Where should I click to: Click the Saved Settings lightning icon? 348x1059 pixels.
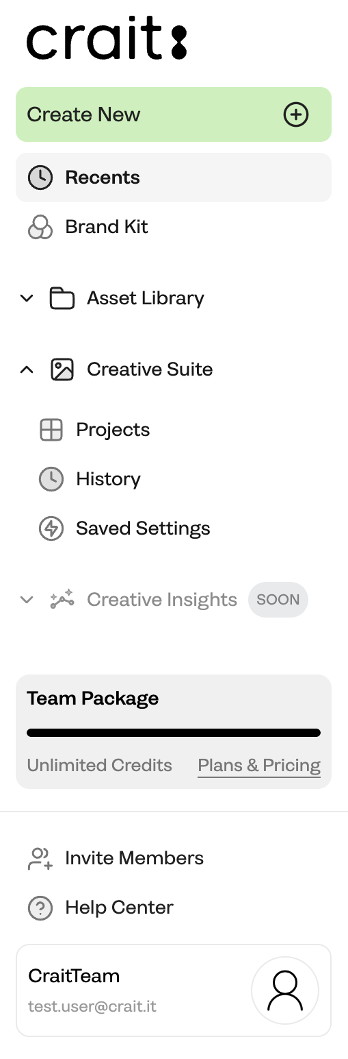51,528
